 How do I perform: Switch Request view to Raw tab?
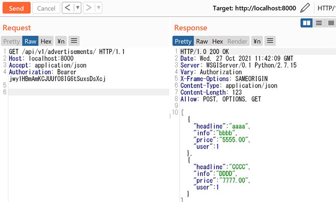30,41
